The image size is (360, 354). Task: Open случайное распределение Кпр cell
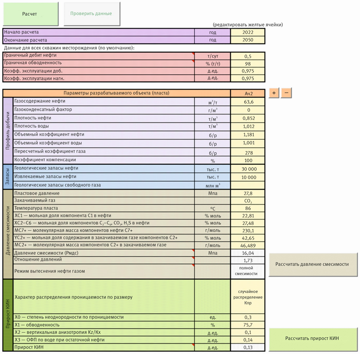point(248,297)
